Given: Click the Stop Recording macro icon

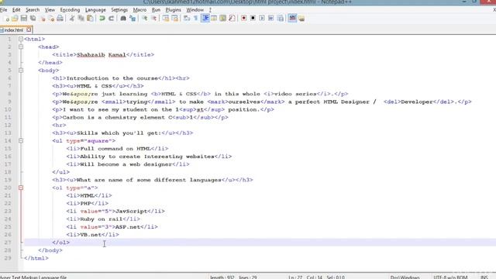Looking at the screenshot, I should point(253,19).
